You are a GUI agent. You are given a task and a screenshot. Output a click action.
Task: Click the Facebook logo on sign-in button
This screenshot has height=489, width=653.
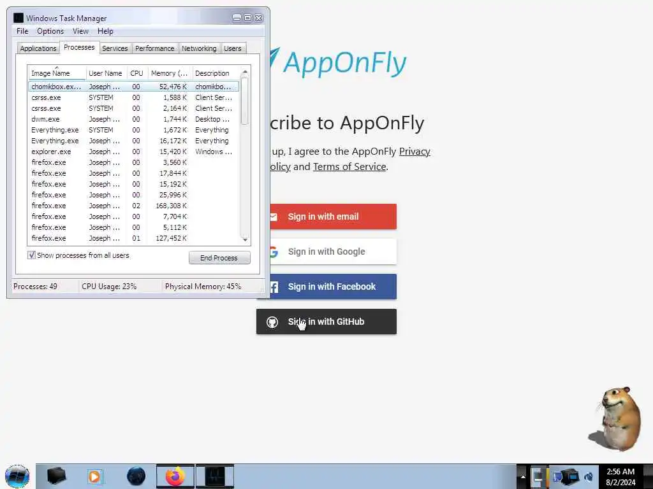274,287
